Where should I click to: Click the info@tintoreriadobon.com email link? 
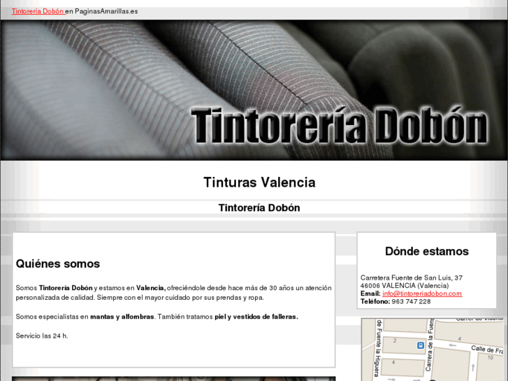422,294
